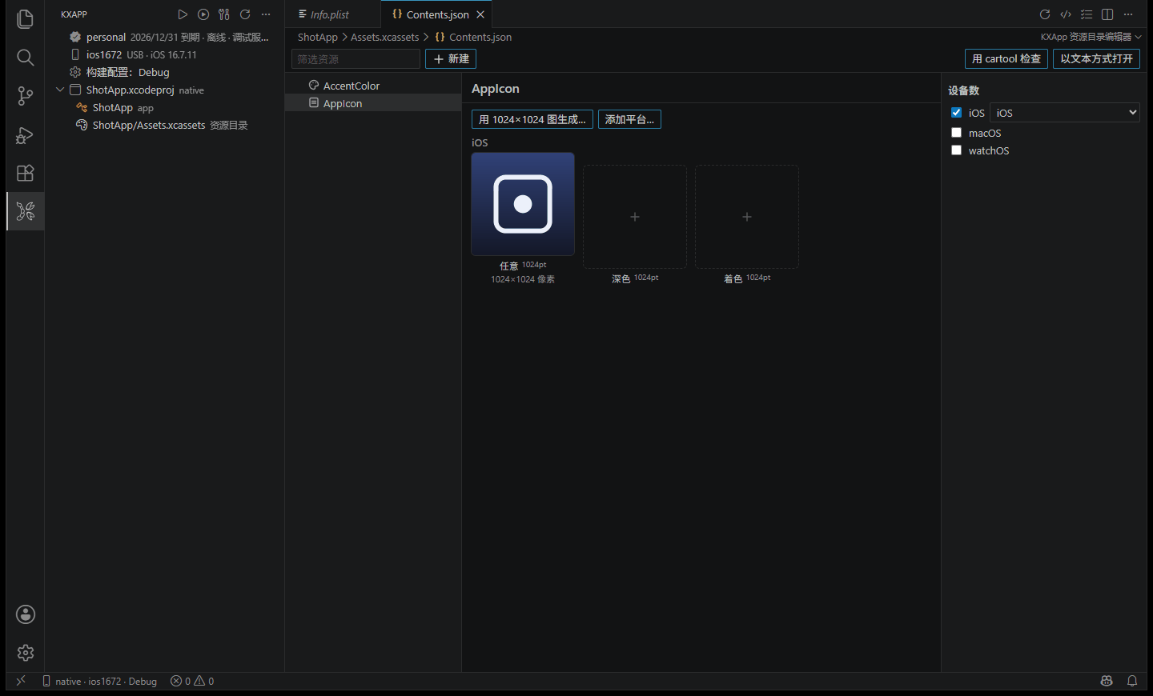Click the circled play icon in KXAPP header

pos(203,14)
